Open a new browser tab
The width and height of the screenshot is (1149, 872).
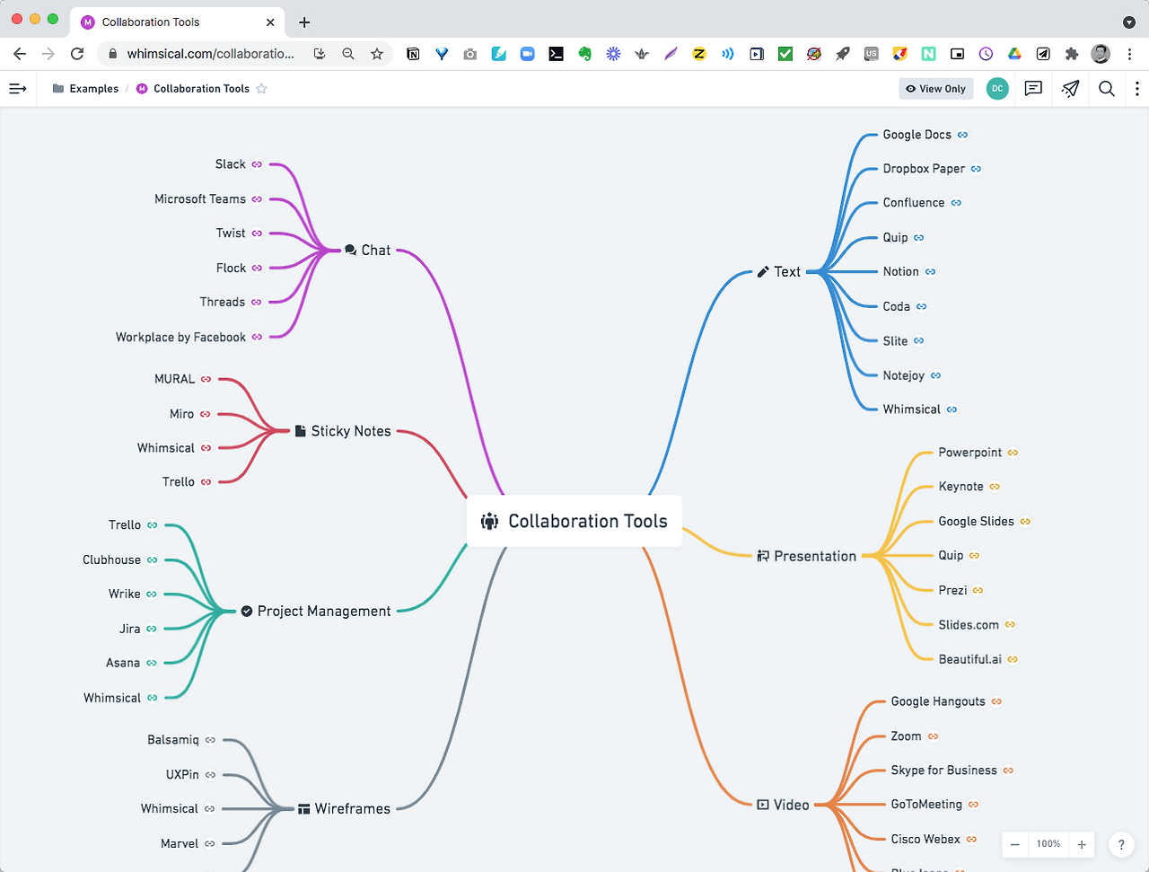click(x=304, y=22)
